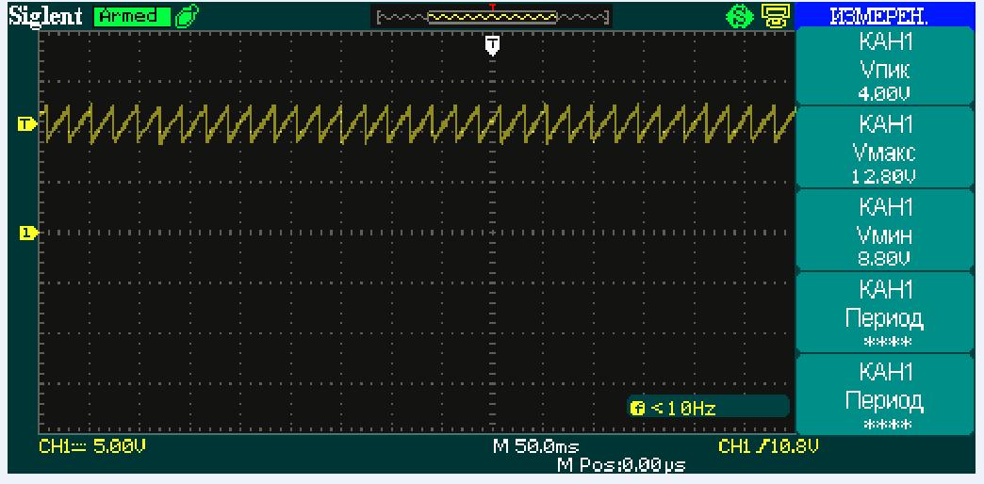Open the ИЗМЕРЕН. menu header

887,16
